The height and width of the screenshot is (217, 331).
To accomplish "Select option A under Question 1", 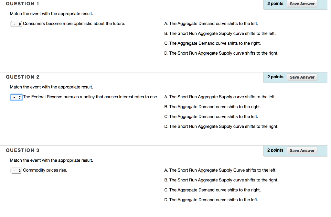I will 211,23.
